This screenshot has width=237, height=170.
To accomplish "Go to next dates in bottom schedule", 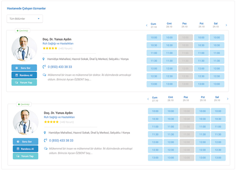I will (228, 98).
